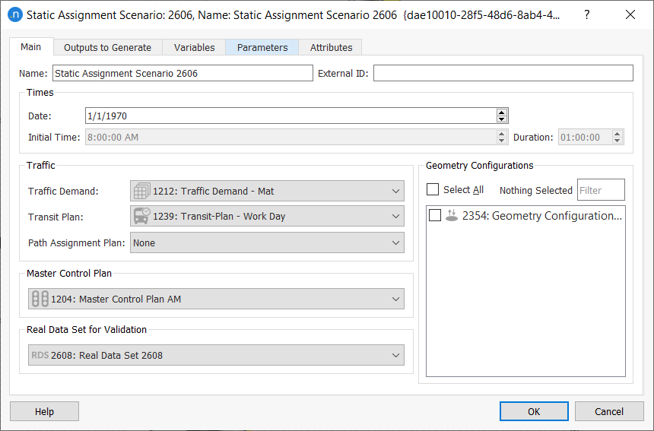This screenshot has width=654, height=431.
Task: Decrease the Date value with down arrow
Action: click(502, 119)
